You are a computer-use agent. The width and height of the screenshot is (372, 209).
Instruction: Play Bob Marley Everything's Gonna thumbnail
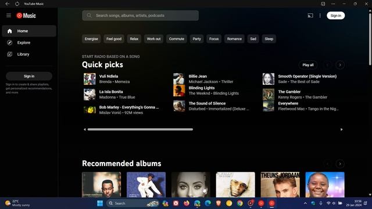(x=90, y=110)
